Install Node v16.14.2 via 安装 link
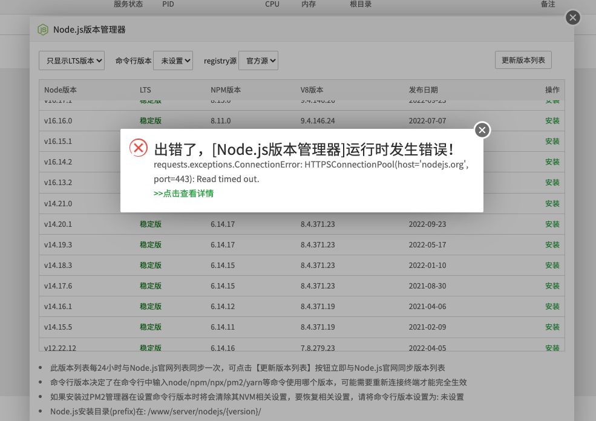Viewport: 596px width, 421px height. click(552, 162)
